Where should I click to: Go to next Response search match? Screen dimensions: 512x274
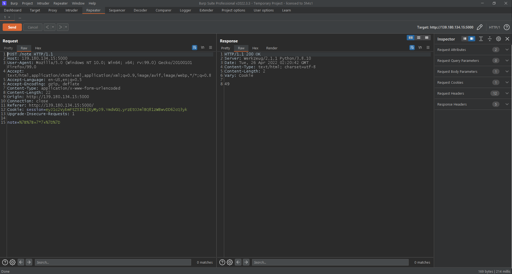pos(246,262)
